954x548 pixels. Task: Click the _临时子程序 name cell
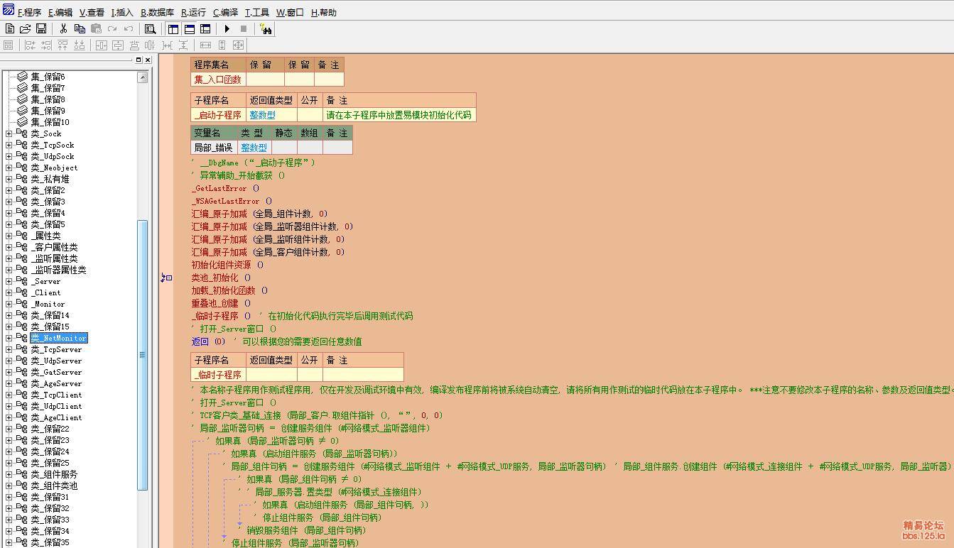click(x=218, y=375)
